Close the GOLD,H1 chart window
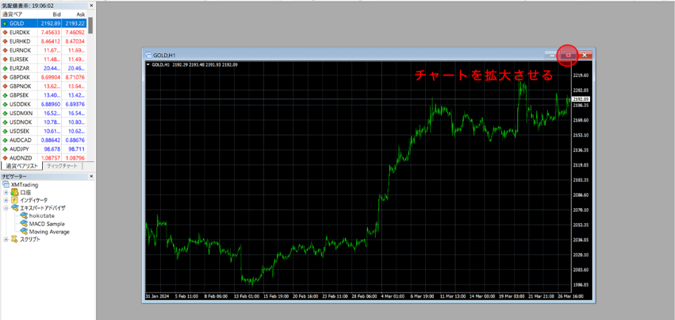The width and height of the screenshot is (675, 320). 584,55
